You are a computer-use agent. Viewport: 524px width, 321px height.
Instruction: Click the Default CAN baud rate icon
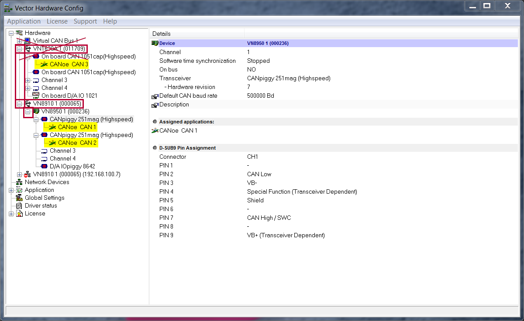pos(155,96)
